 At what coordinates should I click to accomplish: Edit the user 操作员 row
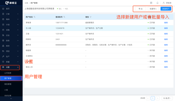pyautogui.click(x=166, y=45)
